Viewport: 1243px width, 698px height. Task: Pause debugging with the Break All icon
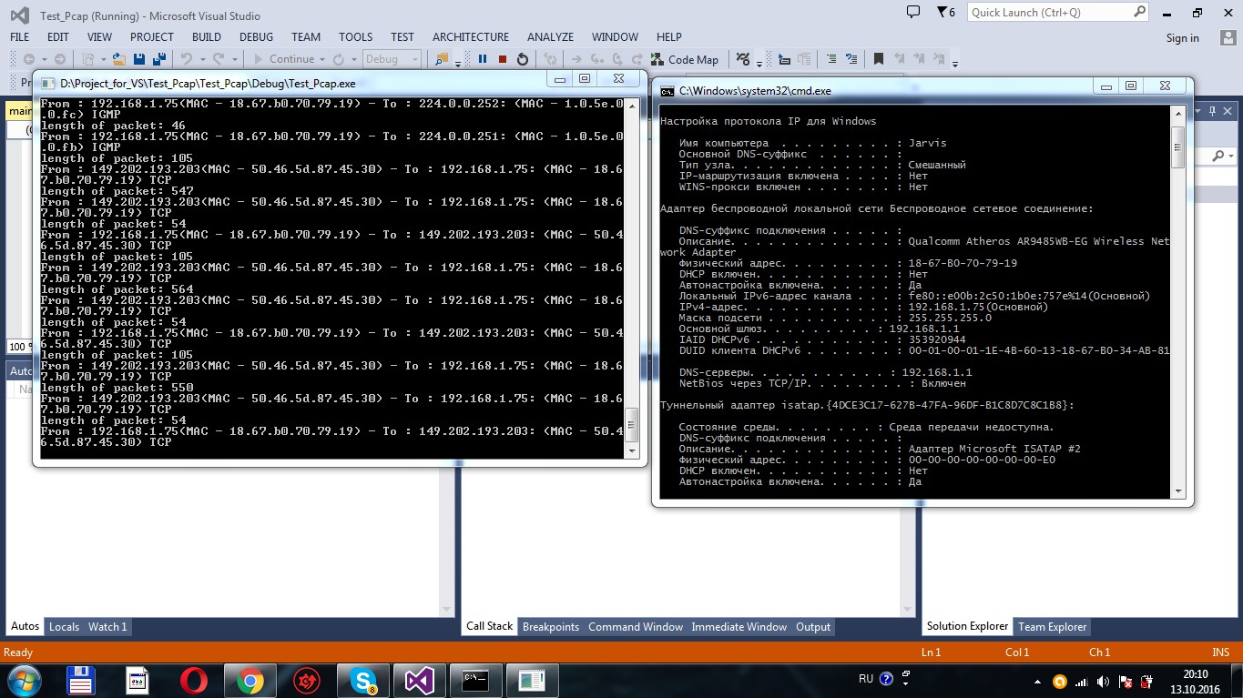483,59
